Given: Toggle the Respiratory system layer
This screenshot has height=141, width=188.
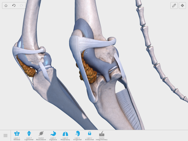Looking at the screenshot, I should [x=65, y=136].
